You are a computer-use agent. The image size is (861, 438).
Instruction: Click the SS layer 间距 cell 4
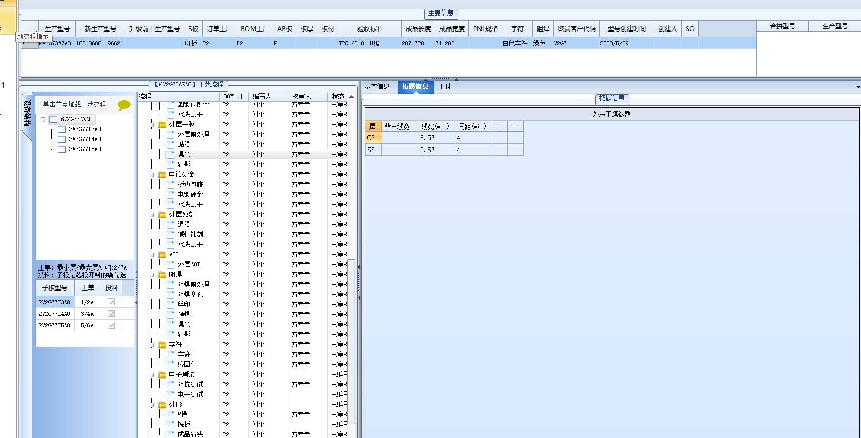(473, 150)
